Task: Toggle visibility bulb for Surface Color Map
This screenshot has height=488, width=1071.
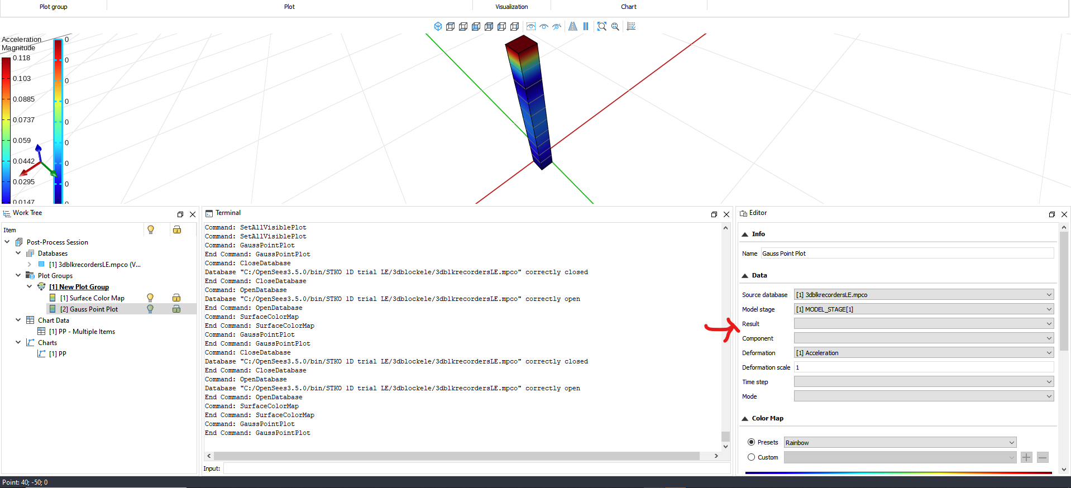Action: [150, 298]
